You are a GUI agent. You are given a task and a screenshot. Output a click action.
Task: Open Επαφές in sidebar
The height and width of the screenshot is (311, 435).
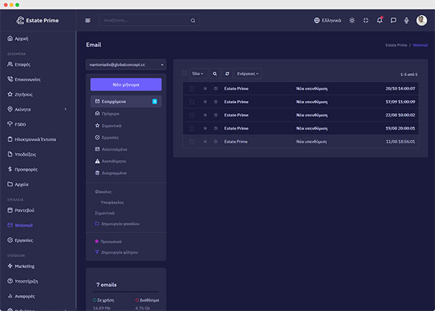[19, 65]
